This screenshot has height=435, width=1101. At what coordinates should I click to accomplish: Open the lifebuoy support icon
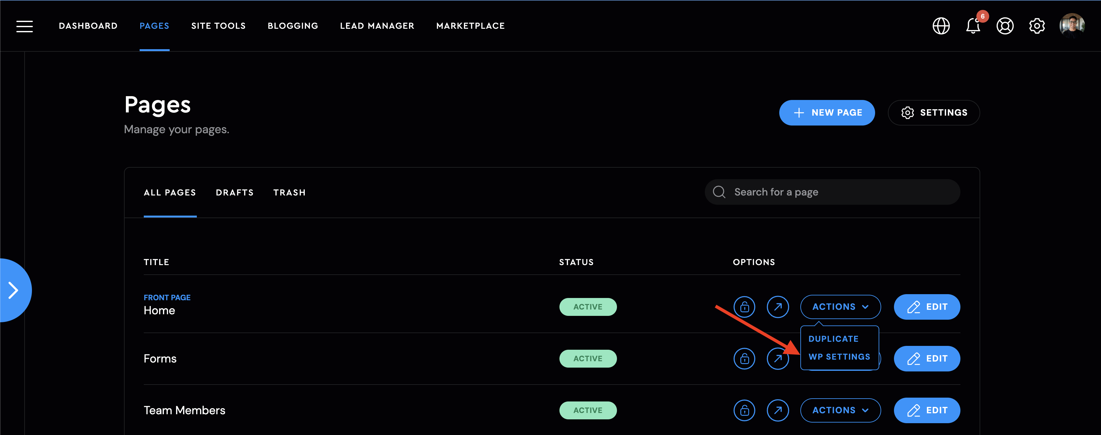click(x=1005, y=26)
